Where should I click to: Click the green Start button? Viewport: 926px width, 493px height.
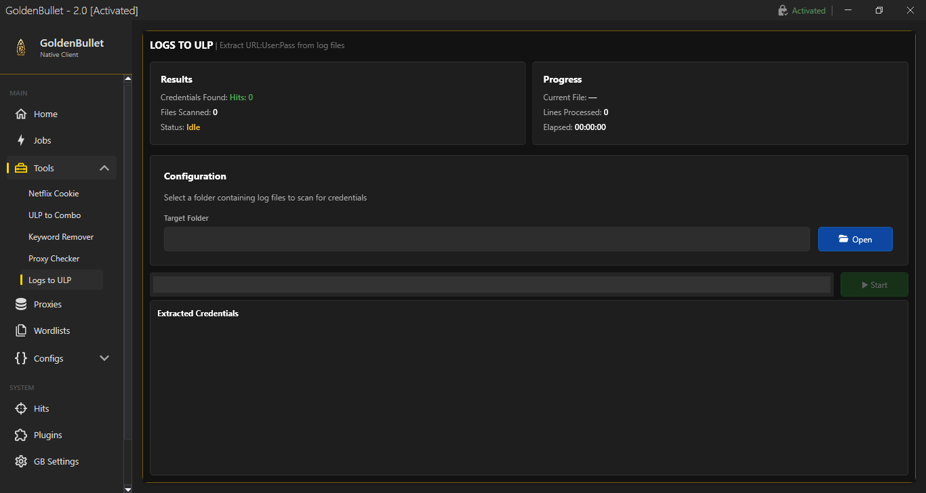click(x=874, y=284)
